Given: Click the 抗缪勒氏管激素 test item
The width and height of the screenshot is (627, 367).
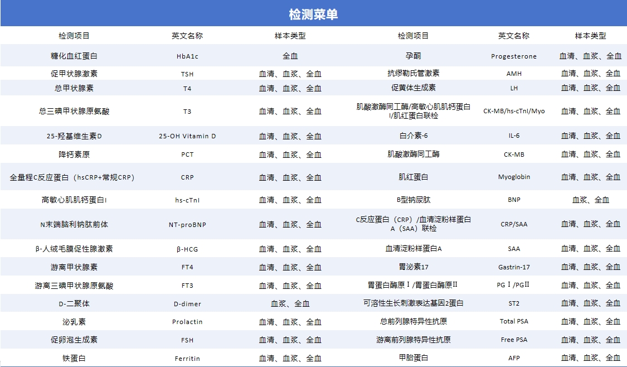Looking at the screenshot, I should point(413,73).
